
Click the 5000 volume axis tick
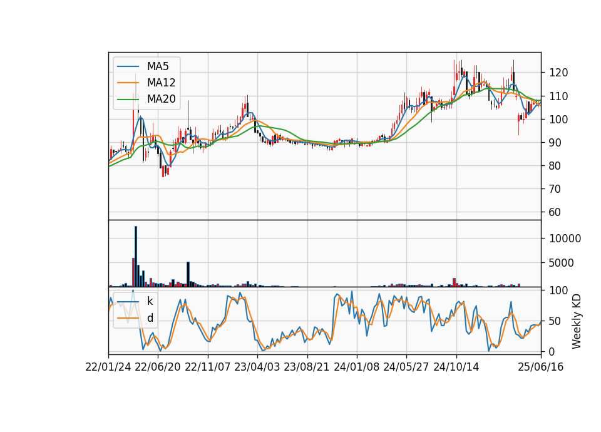tap(562, 263)
